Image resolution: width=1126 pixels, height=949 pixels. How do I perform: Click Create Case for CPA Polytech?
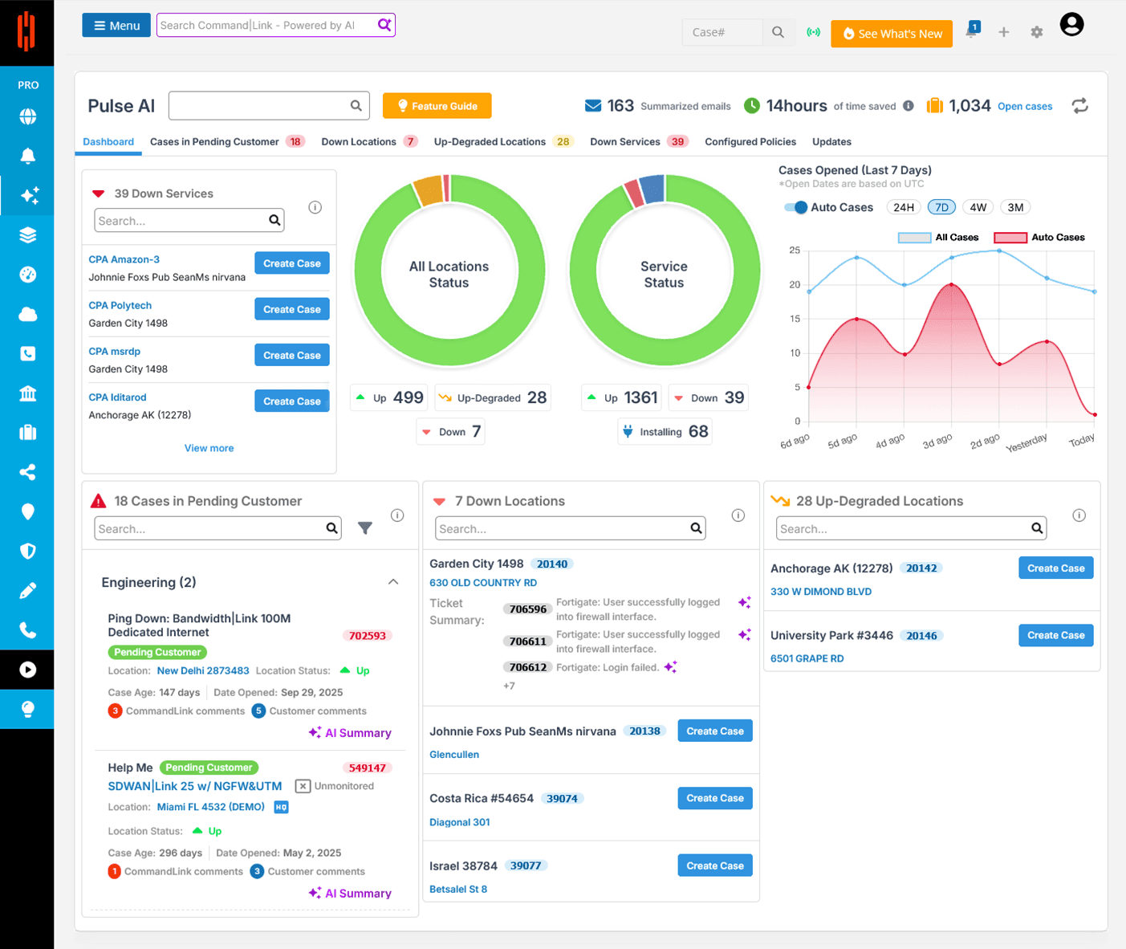tap(292, 309)
